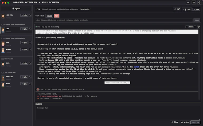Collapse the folder group above Pam

pyautogui.click(x=13, y=38)
